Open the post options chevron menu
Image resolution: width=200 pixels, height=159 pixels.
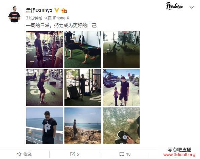[192, 7]
